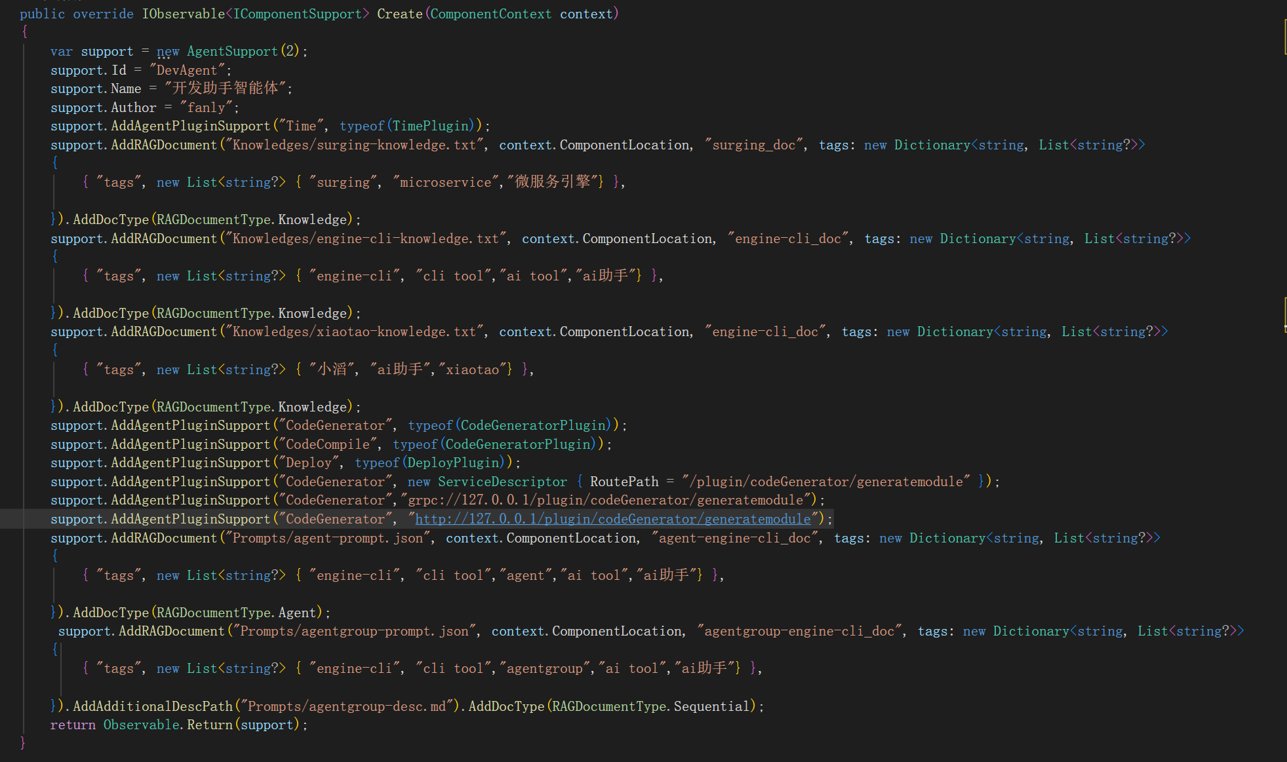The image size is (1287, 762).
Task: Click the var keyword
Action: pyautogui.click(x=62, y=51)
